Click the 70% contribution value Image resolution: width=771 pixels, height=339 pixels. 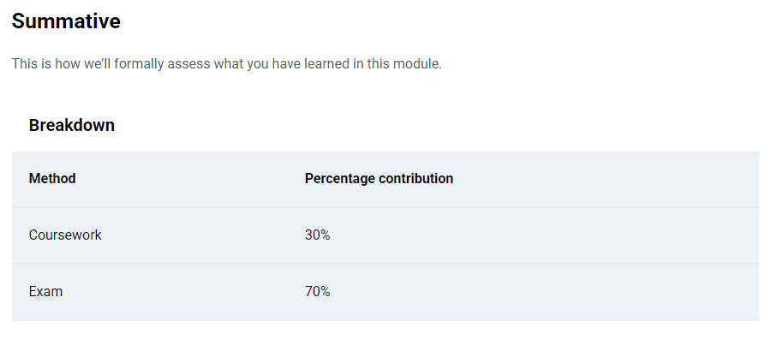[x=317, y=291]
